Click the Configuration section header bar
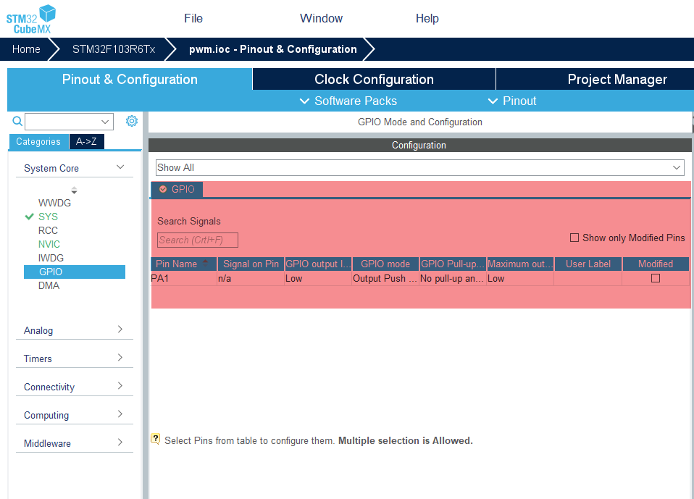694x499 pixels. 419,145
